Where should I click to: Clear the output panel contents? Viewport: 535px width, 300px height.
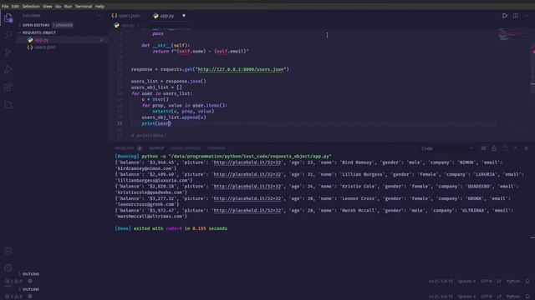[x=483, y=148]
